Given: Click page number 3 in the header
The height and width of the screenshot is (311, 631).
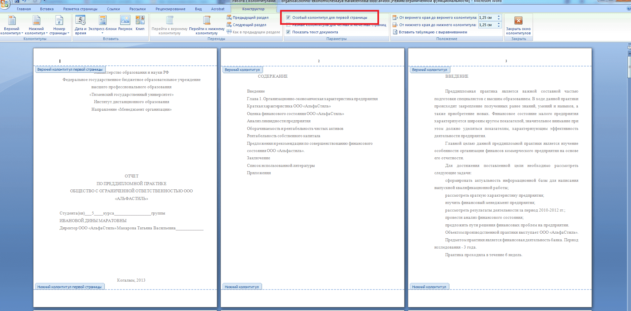Looking at the screenshot, I should [506, 61].
